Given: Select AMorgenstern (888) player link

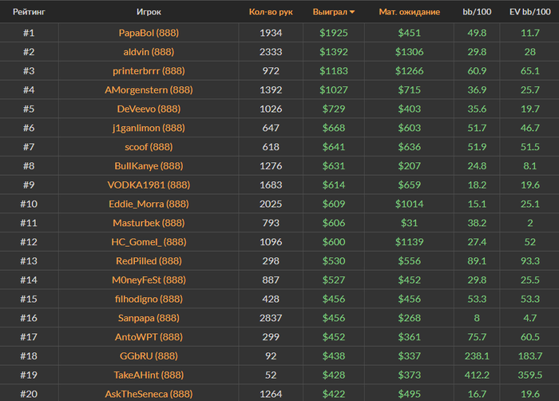Looking at the screenshot, I should [x=149, y=89].
